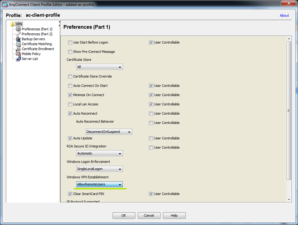Image resolution: width=298 pixels, height=225 pixels.
Task: Click the Certificate Matching icon
Action: point(18,44)
